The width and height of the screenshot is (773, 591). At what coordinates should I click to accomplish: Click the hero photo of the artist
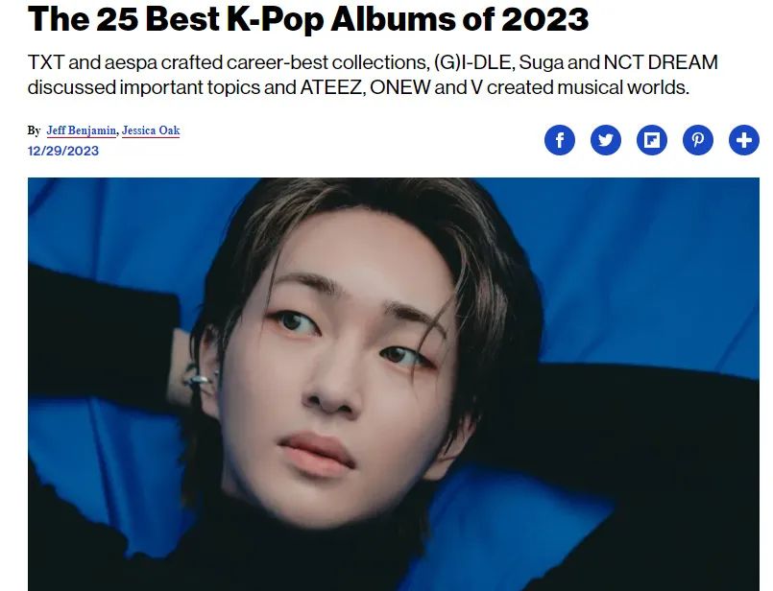[x=394, y=384]
